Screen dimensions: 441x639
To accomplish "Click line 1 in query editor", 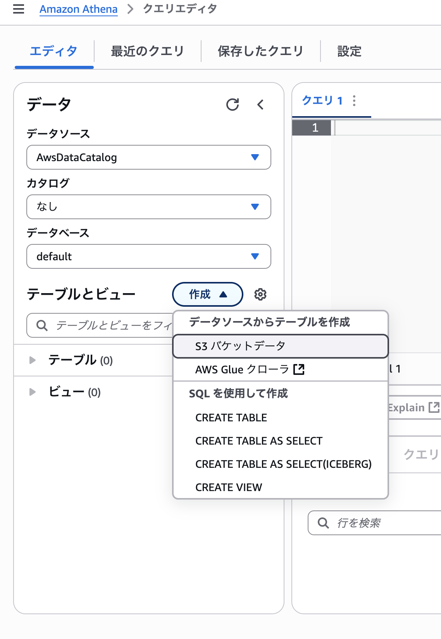I will [x=388, y=128].
